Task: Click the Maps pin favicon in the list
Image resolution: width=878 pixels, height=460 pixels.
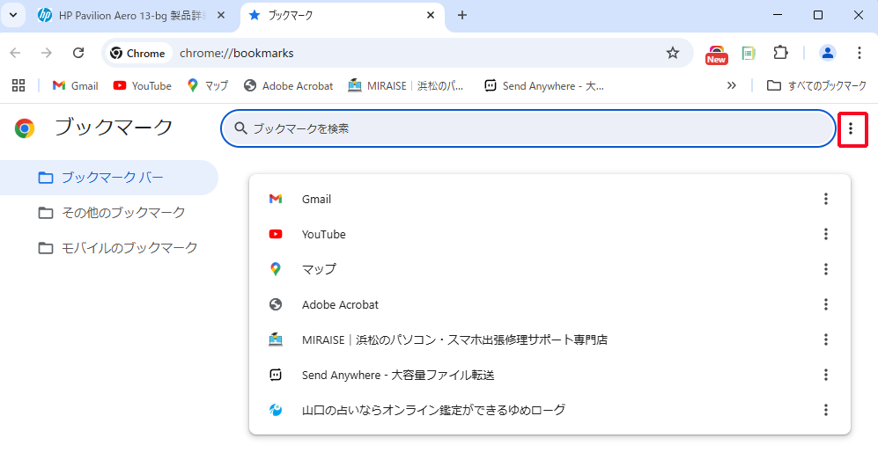Action: (276, 269)
